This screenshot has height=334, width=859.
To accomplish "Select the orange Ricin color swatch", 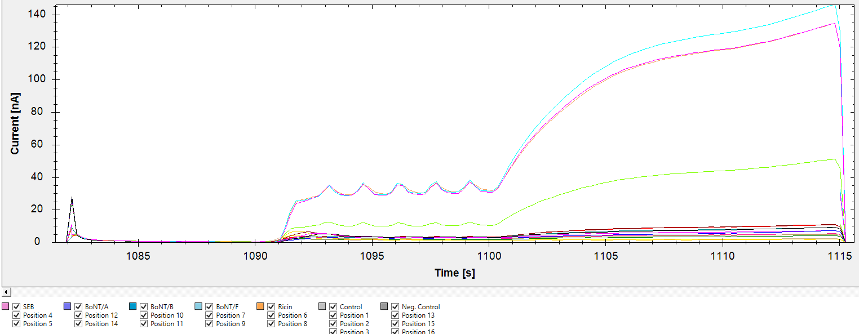I will [x=260, y=306].
